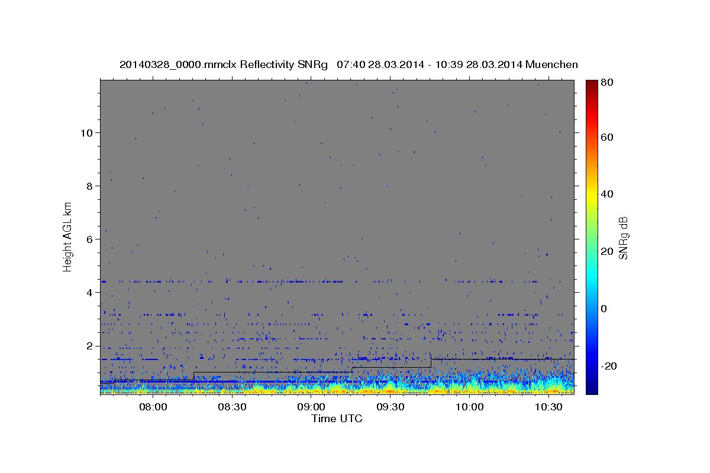Click the height tick label 4
This screenshot has height=473, width=710.
point(89,293)
